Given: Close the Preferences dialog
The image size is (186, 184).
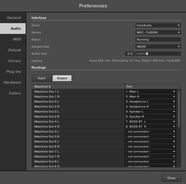Looking at the screenshot, I should tap(171, 178).
